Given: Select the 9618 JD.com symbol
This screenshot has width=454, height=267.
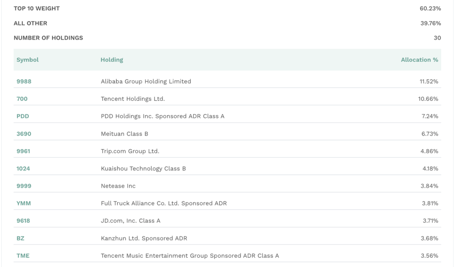Looking at the screenshot, I should click(23, 221).
